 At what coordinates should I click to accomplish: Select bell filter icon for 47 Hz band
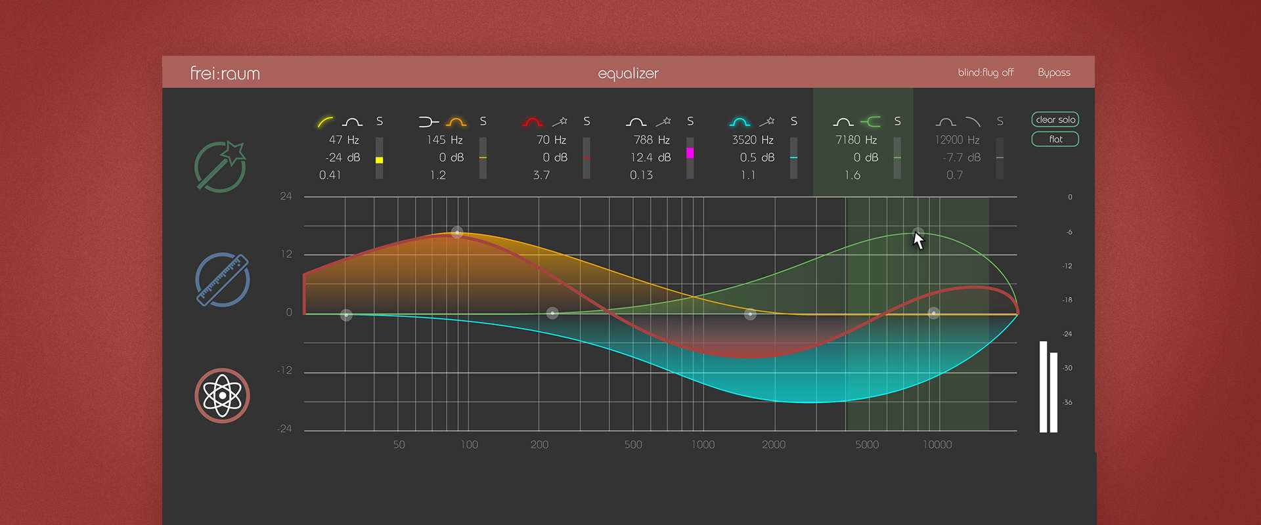coord(352,121)
